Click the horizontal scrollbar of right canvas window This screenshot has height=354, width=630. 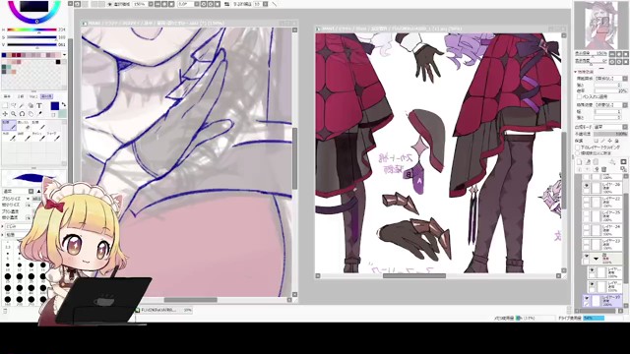tap(414, 275)
